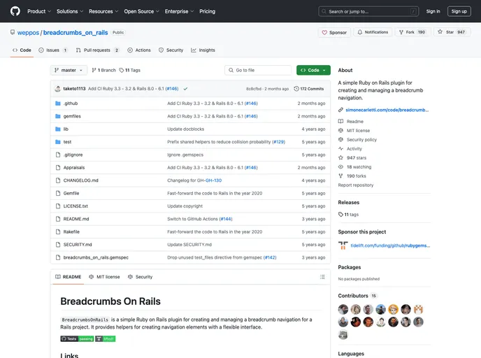Screen dimensions: 481x358
Task: Click the Sign up button
Action: (x=459, y=11)
